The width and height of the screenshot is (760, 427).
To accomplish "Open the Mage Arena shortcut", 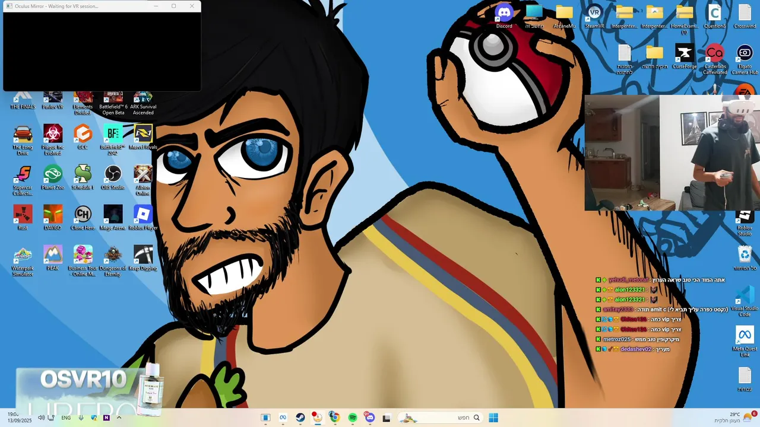I will point(113,218).
